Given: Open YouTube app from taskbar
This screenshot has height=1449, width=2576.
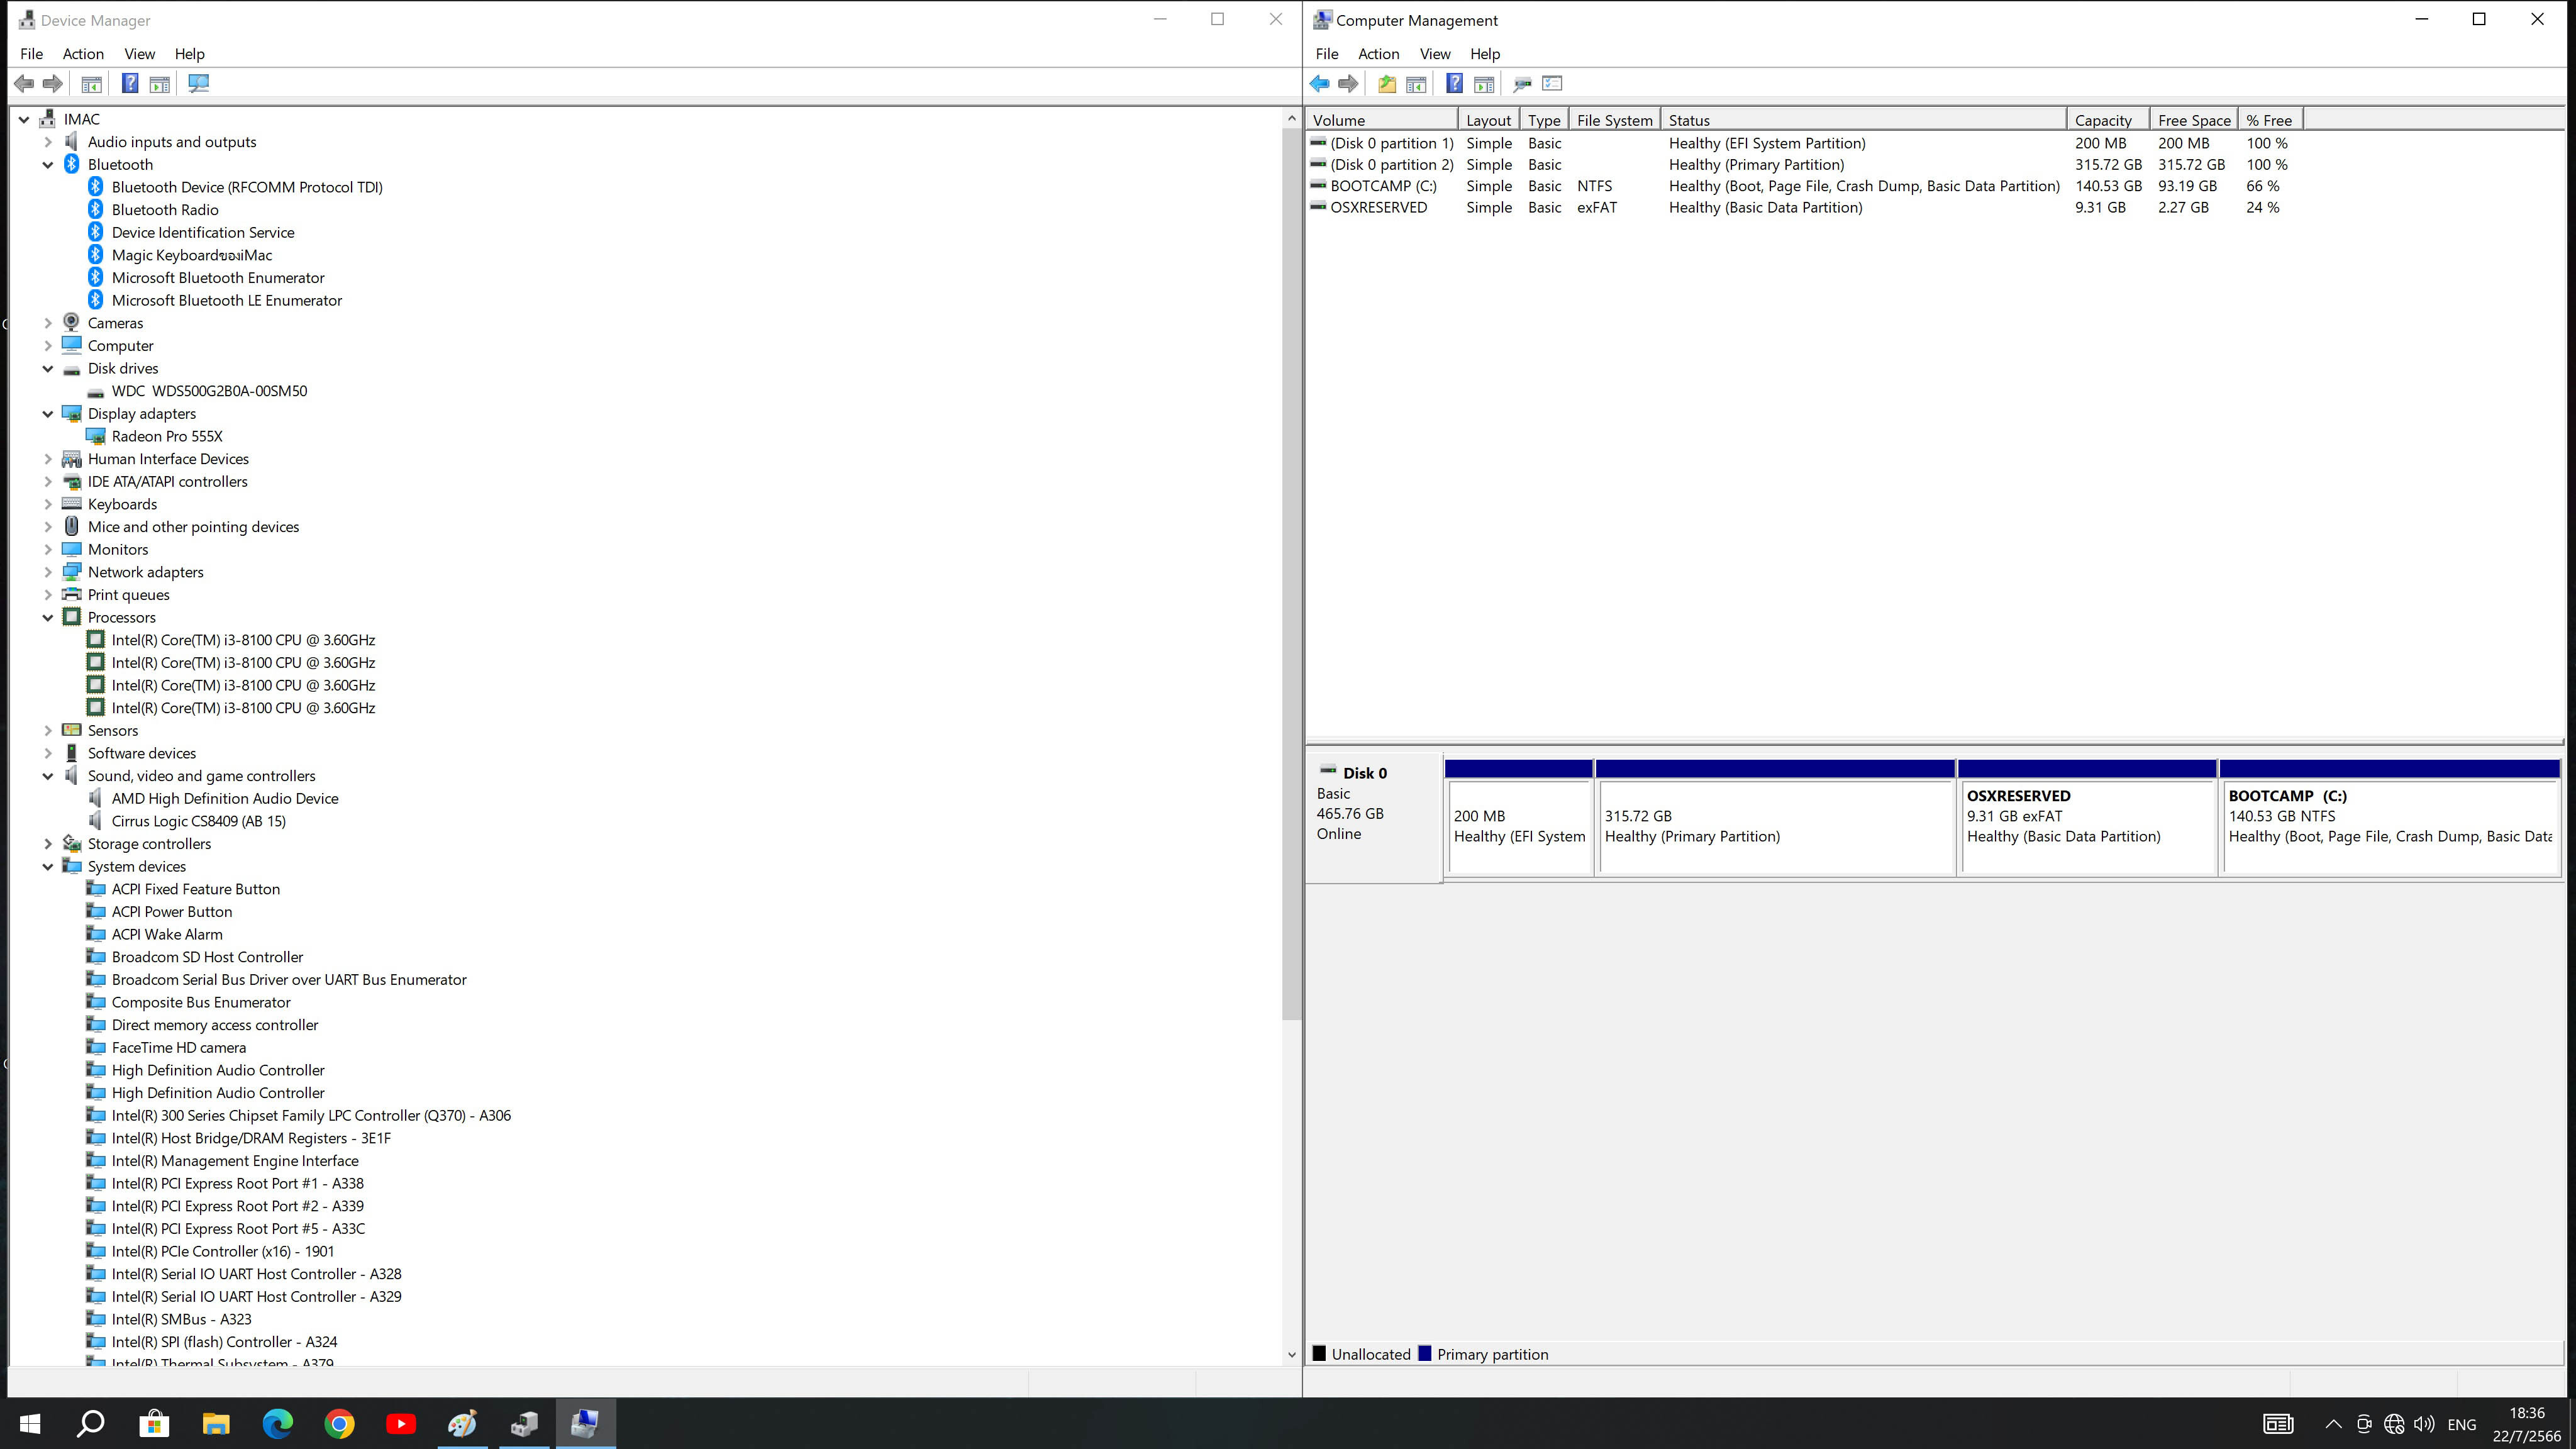Looking at the screenshot, I should (x=401, y=1423).
